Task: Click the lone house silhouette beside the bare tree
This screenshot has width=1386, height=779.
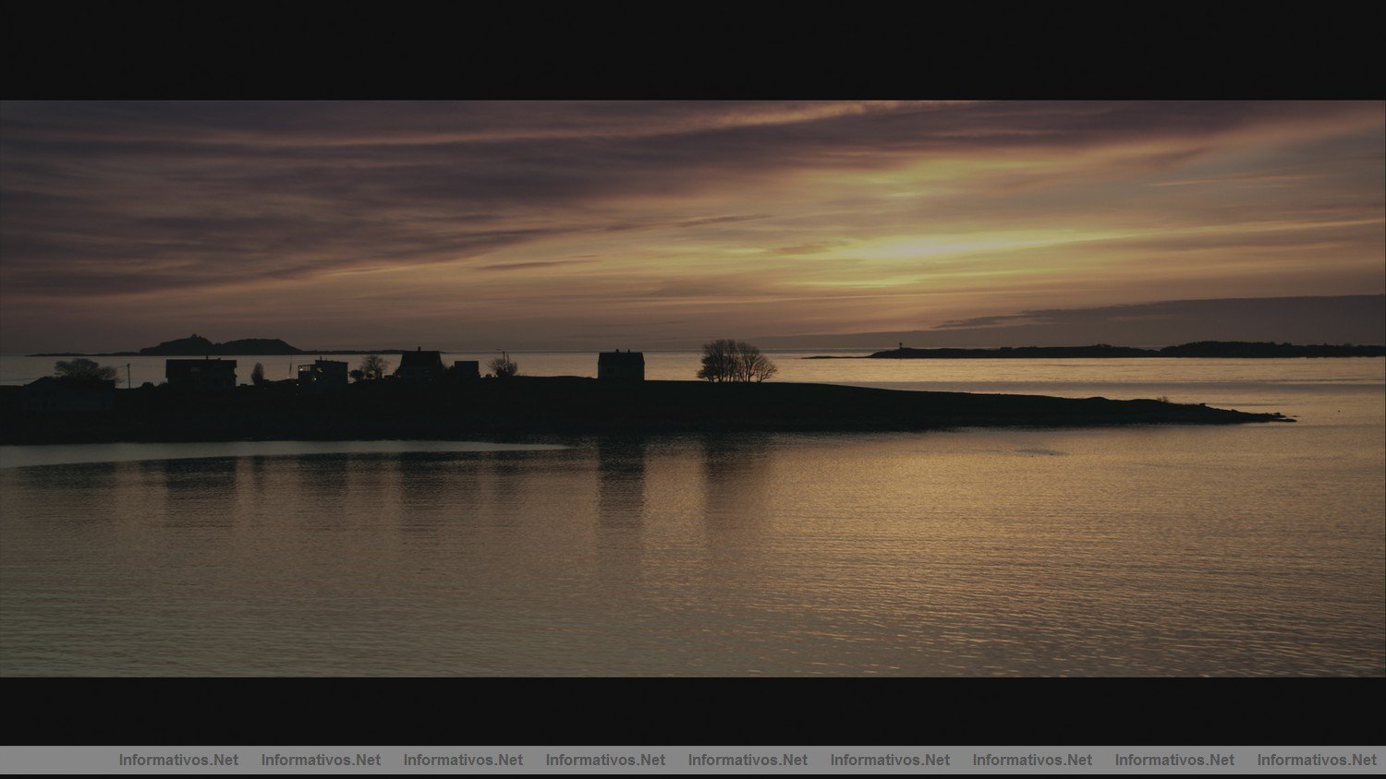Action: tap(621, 366)
